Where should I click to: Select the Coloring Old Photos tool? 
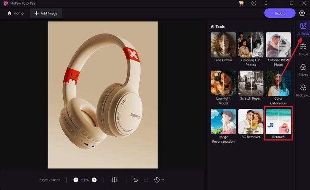[x=251, y=49]
